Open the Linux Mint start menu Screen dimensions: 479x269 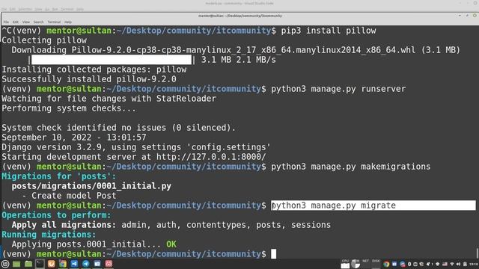click(5, 264)
